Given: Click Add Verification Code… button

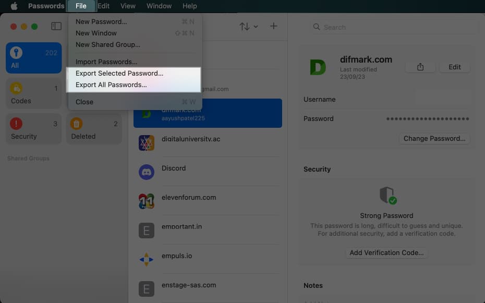Looking at the screenshot, I should pos(386,252).
